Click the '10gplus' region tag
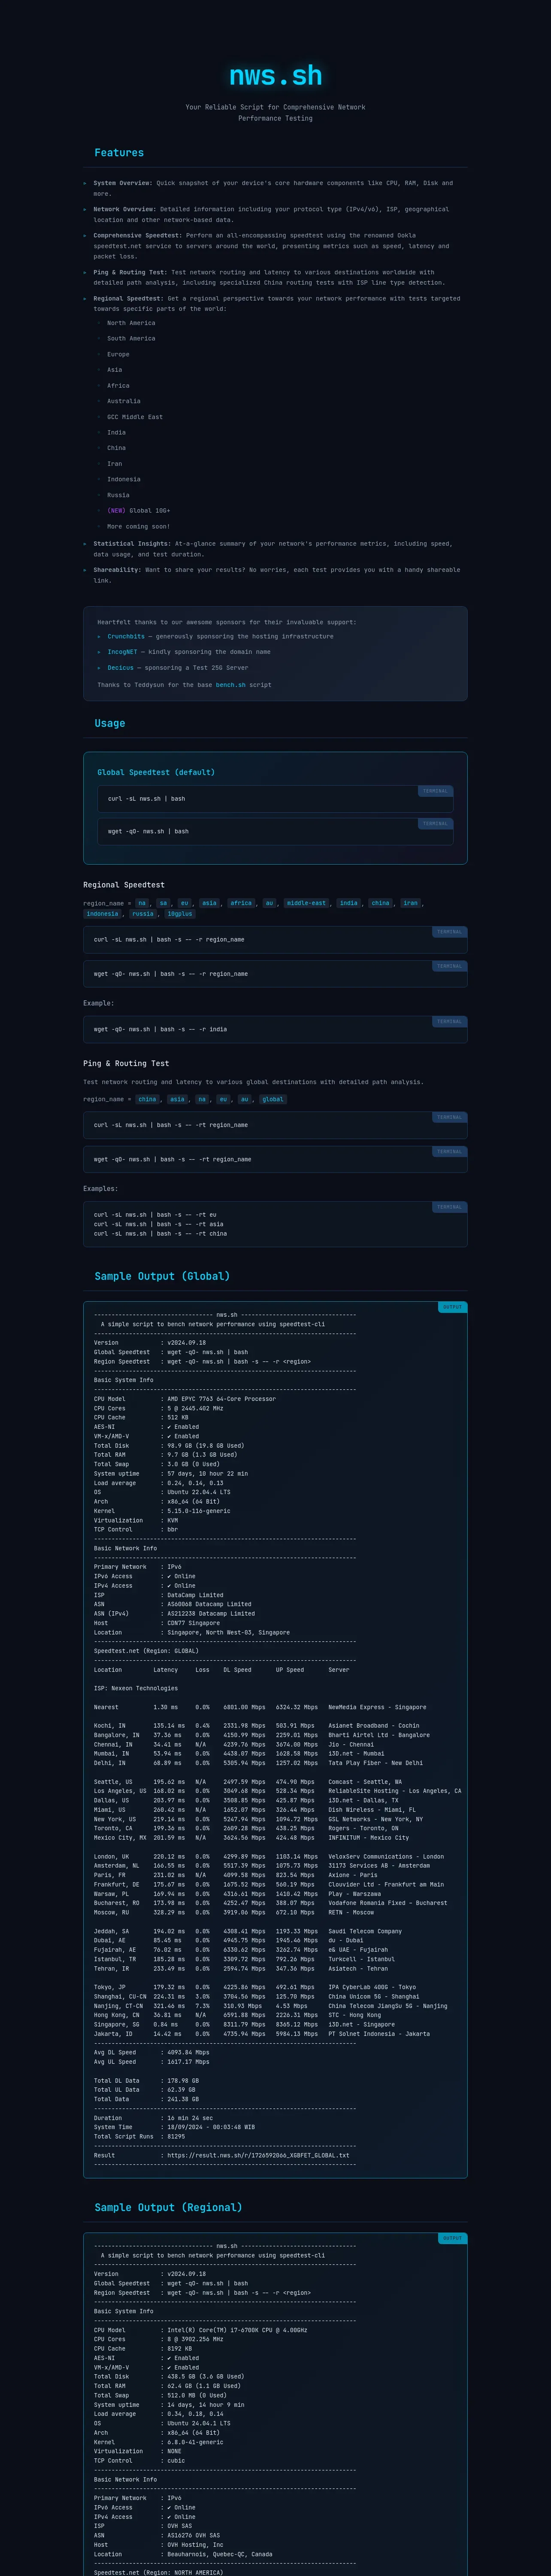This screenshot has height=2576, width=551. click(180, 914)
